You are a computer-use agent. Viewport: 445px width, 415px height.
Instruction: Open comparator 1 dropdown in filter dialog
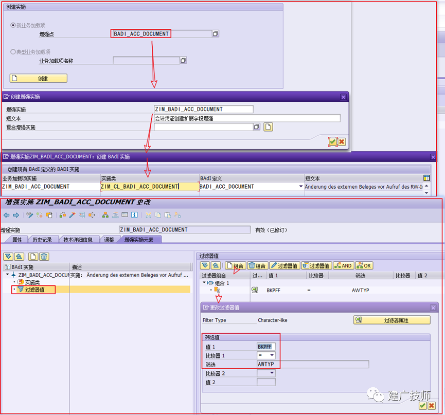272,355
